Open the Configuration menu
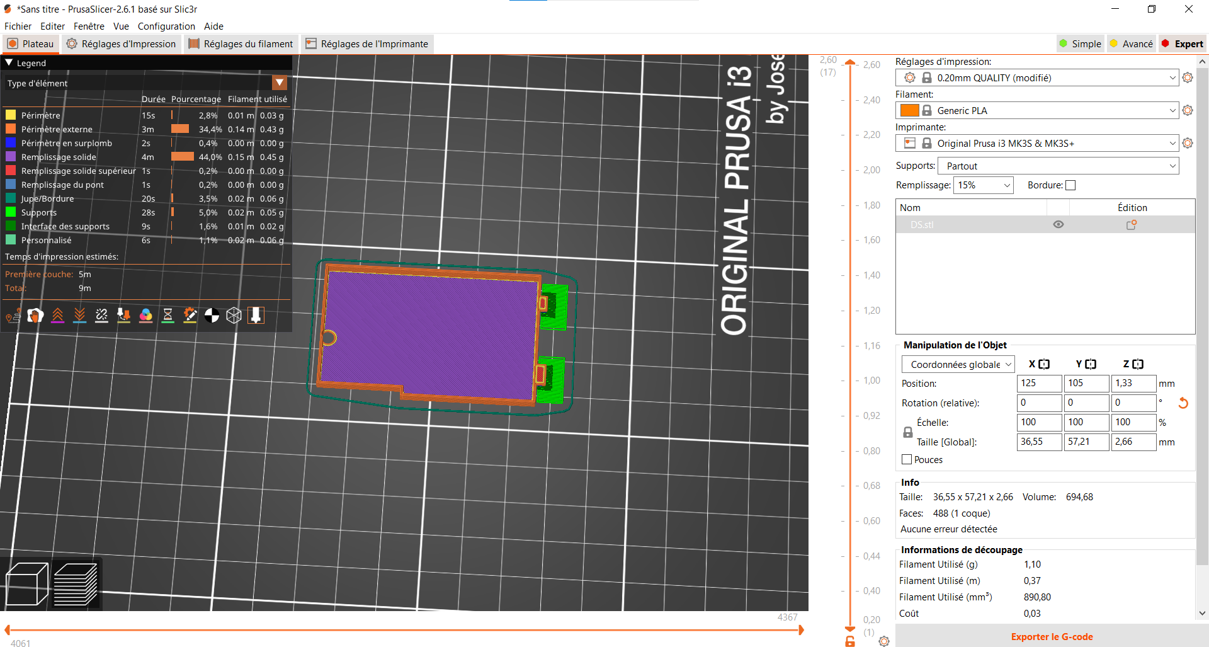This screenshot has height=647, width=1209. point(166,26)
